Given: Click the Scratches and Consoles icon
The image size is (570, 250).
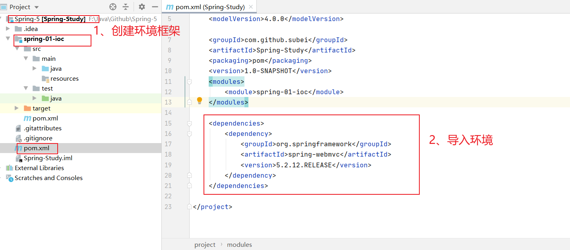Looking at the screenshot, I should [9, 178].
